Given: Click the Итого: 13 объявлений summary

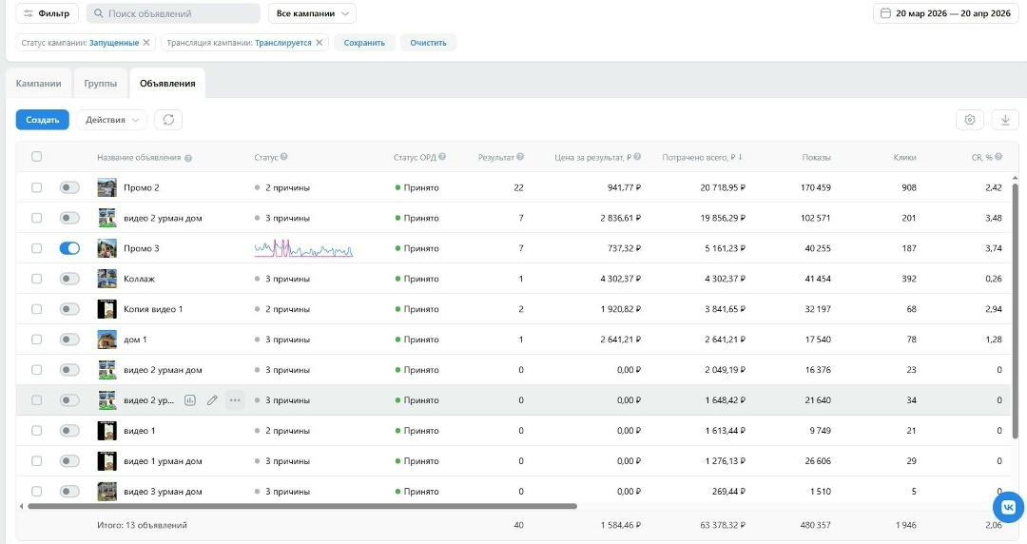Looking at the screenshot, I should (x=142, y=525).
